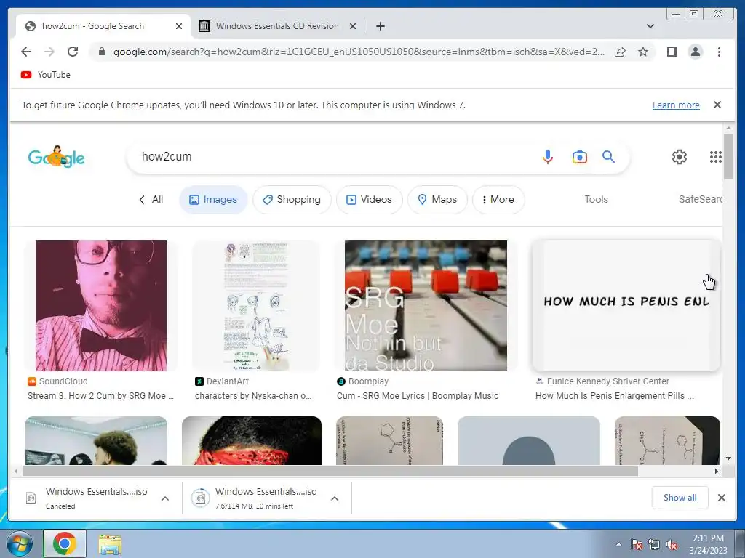The width and height of the screenshot is (745, 558).
Task: Open Chrome side panel
Action: tap(672, 52)
